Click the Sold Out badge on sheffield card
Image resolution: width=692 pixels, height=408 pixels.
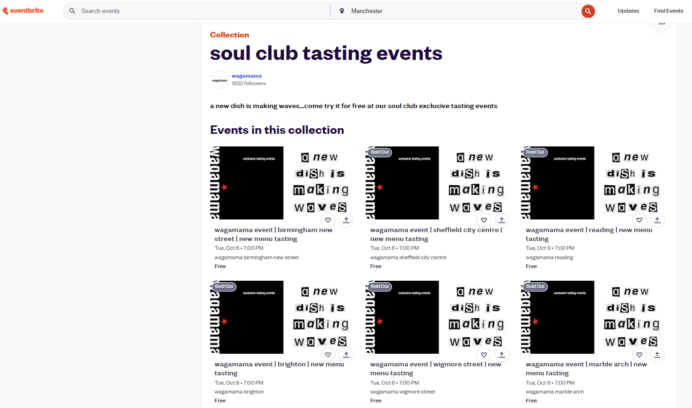pos(380,152)
